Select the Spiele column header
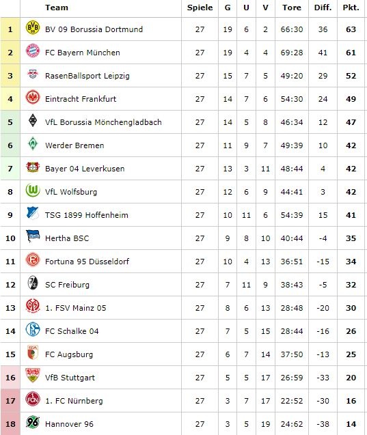This screenshot has height=435, width=367. (x=200, y=8)
